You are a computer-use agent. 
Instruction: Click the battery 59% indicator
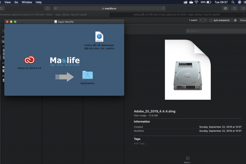click(x=206, y=2)
